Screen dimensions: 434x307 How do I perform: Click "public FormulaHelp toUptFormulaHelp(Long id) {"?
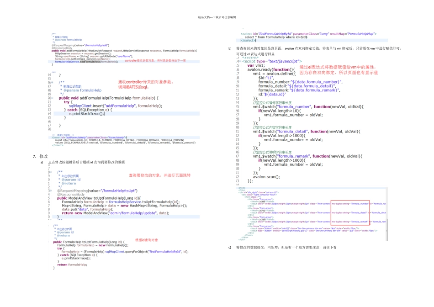tap(89, 242)
